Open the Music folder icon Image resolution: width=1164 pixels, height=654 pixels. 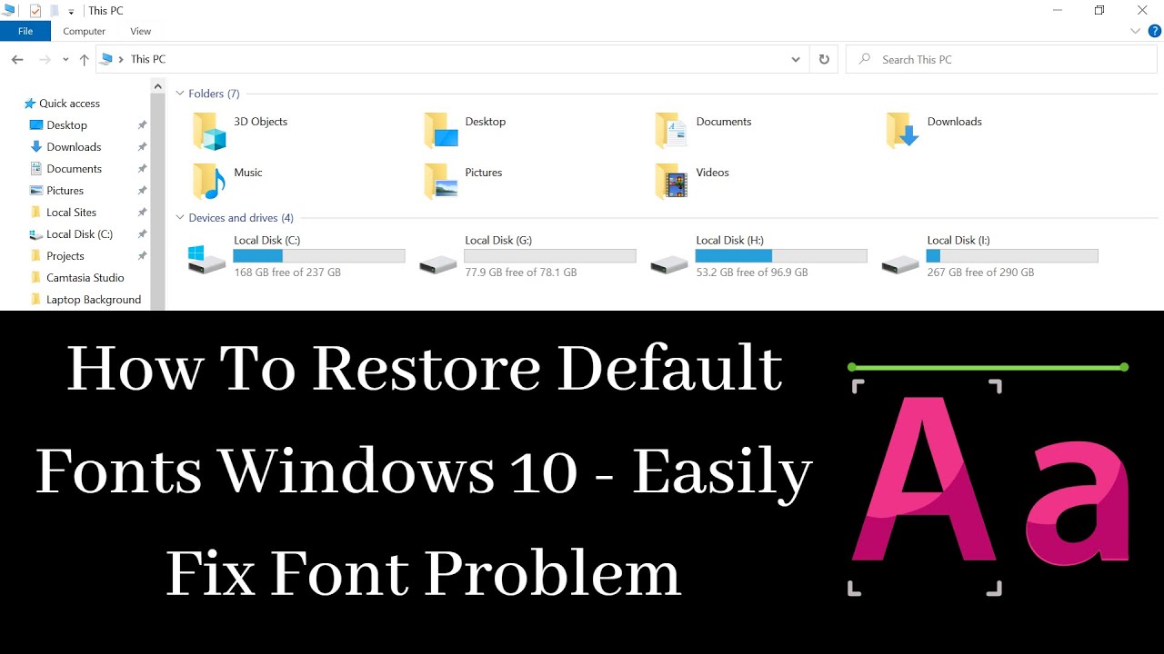[x=209, y=182]
